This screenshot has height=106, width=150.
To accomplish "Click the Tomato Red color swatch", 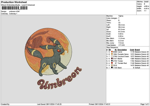I will [112, 63].
